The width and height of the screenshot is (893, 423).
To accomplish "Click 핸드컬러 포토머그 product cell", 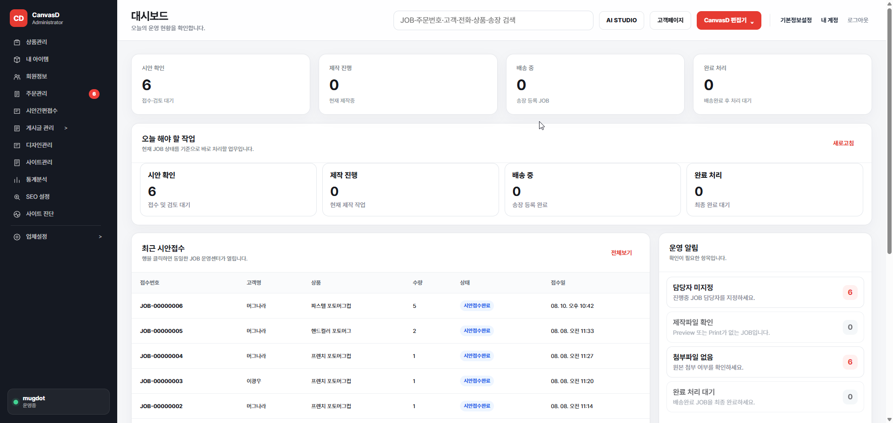I will (x=331, y=331).
